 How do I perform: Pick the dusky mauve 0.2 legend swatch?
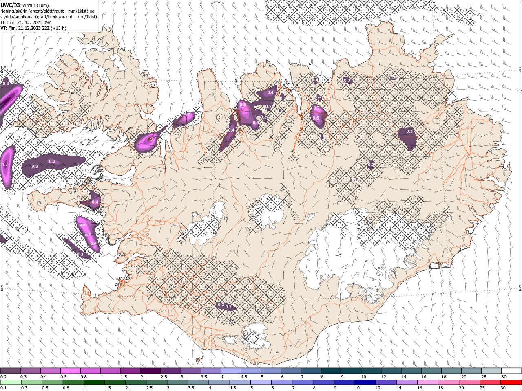10,371
